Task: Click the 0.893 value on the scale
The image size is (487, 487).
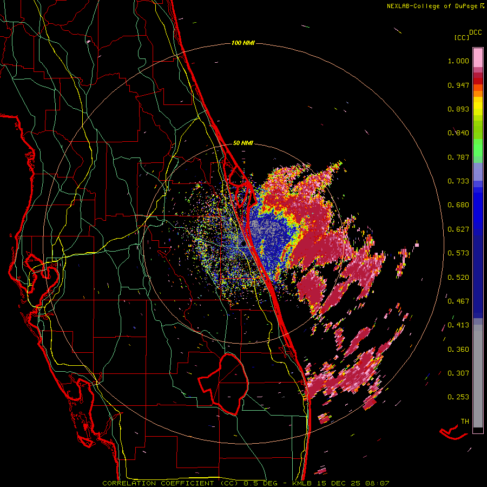Action: pos(458,109)
